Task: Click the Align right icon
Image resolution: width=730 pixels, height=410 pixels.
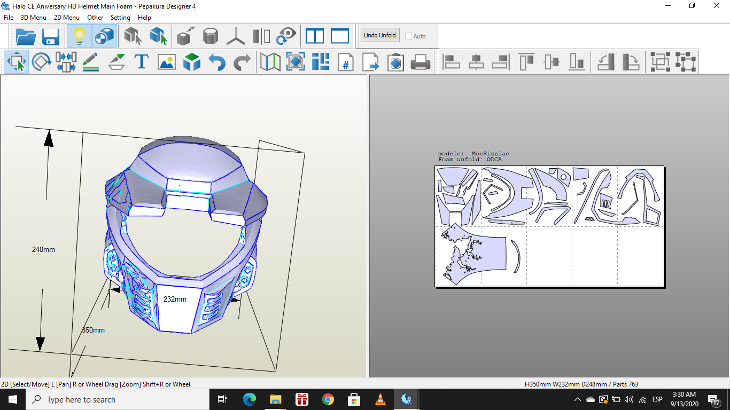Action: [501, 62]
